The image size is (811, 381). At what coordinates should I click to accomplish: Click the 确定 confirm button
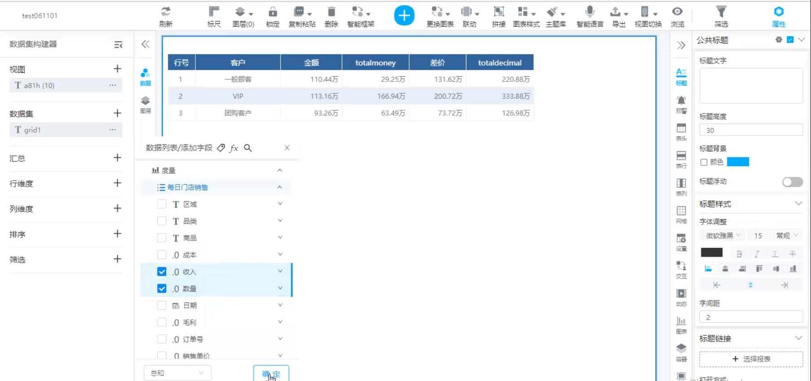(271, 373)
